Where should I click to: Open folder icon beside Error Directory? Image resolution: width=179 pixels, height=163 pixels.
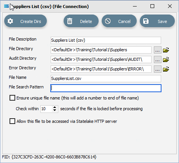pos(166,69)
